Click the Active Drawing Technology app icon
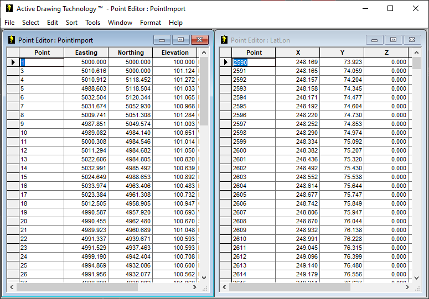Screen dimensions: 429x299 (9, 8)
